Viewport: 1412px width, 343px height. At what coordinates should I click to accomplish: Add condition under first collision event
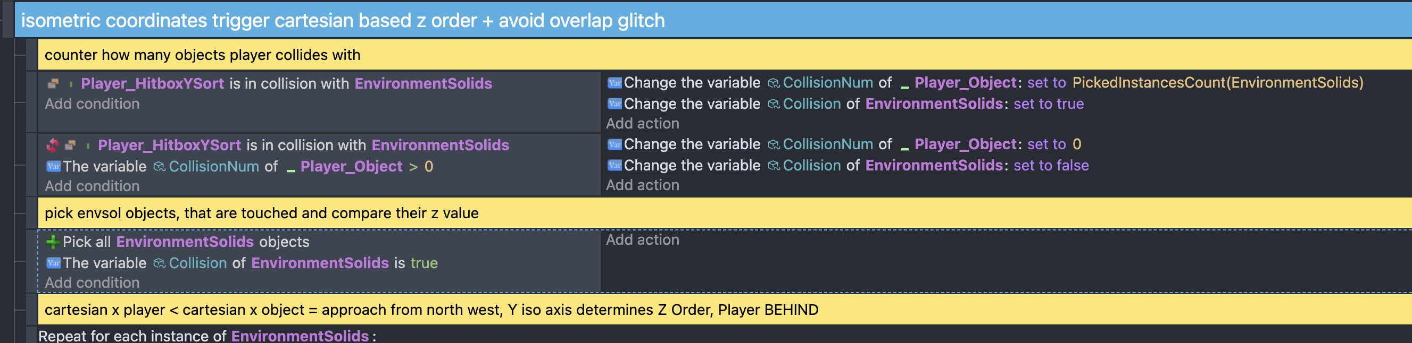click(92, 104)
